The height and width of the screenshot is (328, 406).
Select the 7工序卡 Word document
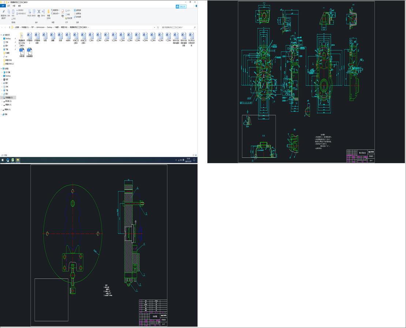point(91,37)
